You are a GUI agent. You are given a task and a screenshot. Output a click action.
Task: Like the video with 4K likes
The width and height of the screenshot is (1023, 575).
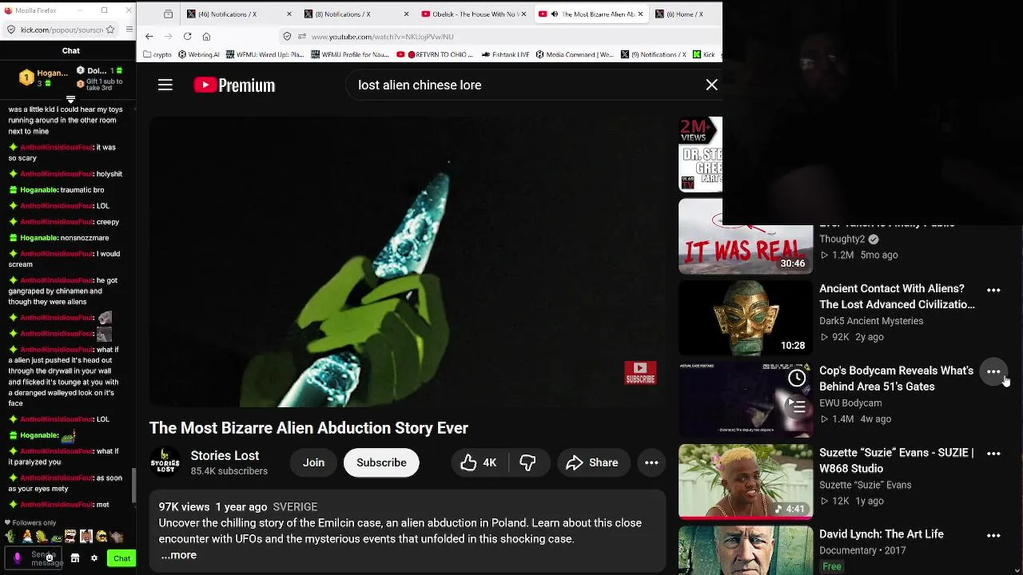coord(478,462)
